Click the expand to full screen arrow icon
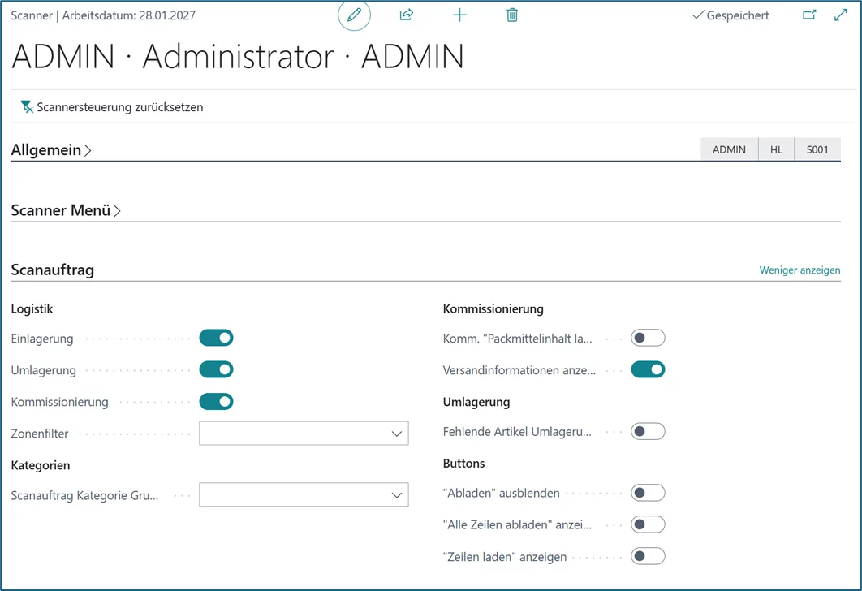 (x=840, y=15)
